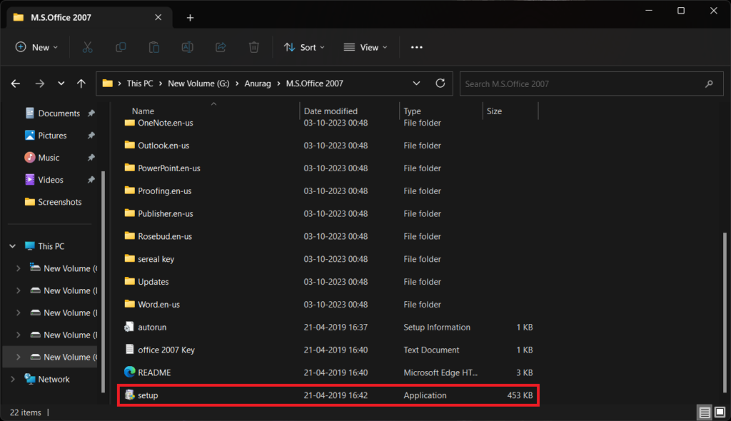Open the See more ellipsis menu
Viewport: 731px width, 421px height.
[417, 47]
